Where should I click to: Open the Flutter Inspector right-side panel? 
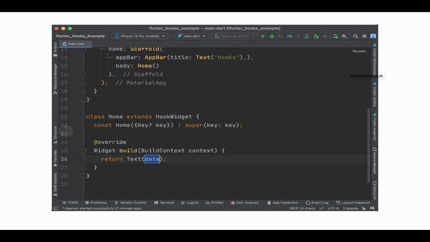374,127
